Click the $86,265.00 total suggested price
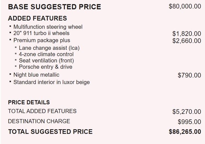Image resolution: width=205 pixels, height=144 pixels. point(185,132)
